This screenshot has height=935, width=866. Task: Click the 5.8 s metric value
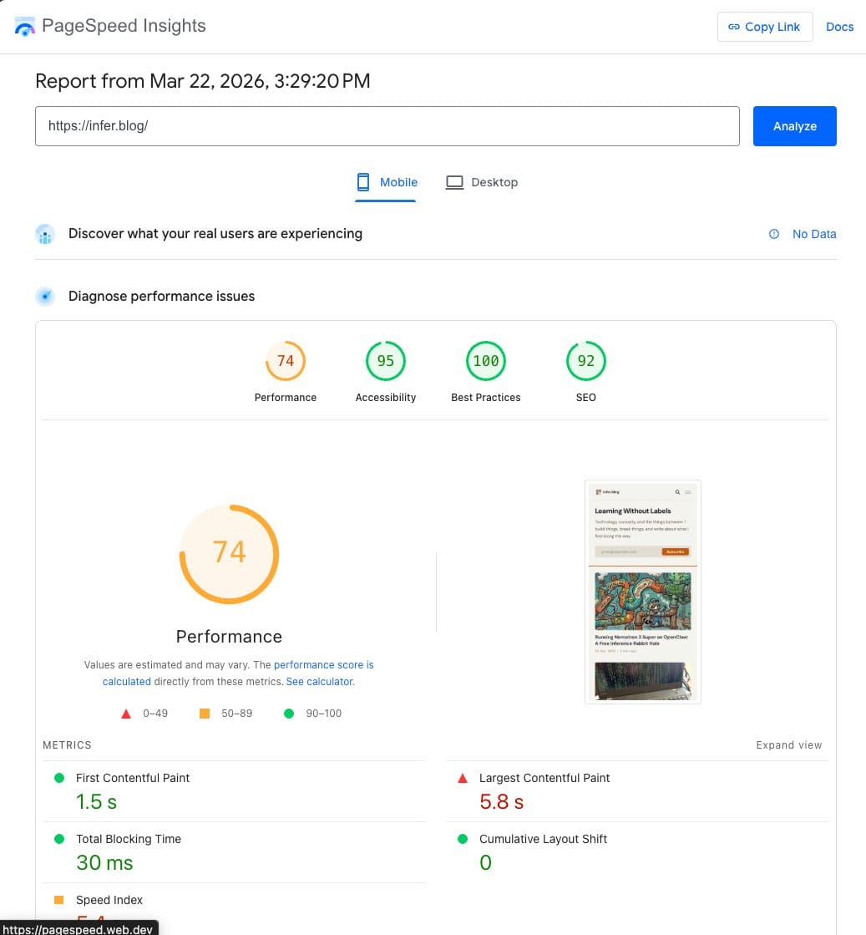[x=501, y=802]
